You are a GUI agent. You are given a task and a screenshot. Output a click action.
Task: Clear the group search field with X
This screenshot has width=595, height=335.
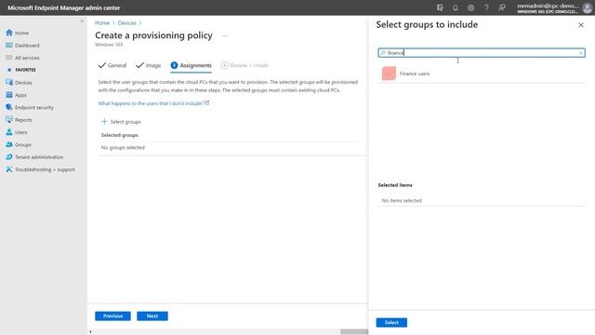[x=580, y=53]
